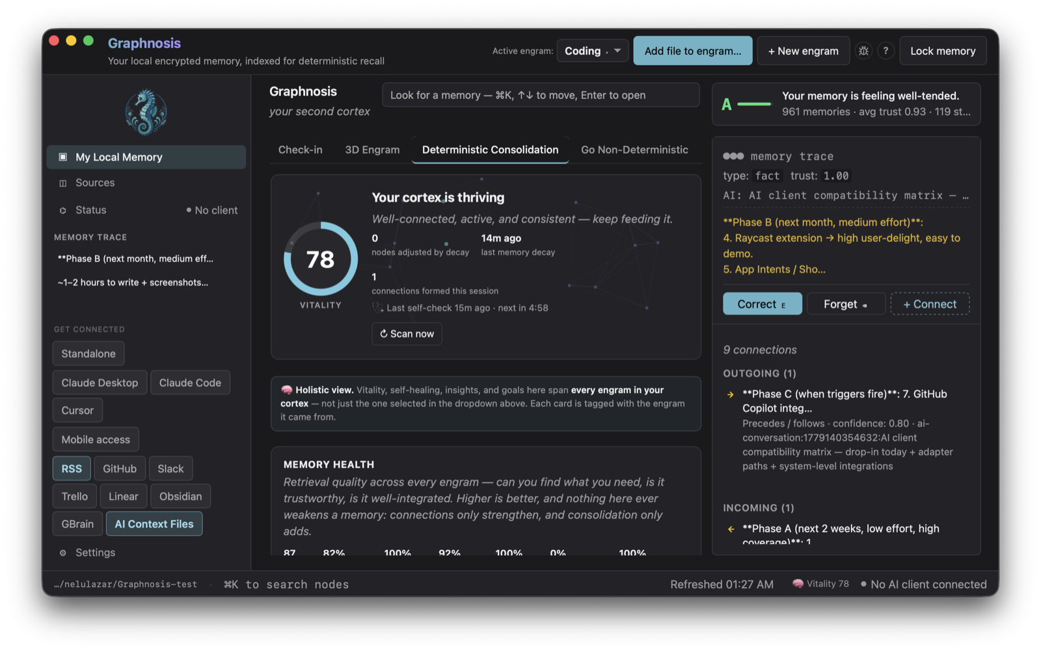Click the Graphnosis title in the header
The width and height of the screenshot is (1041, 652).
coord(144,43)
